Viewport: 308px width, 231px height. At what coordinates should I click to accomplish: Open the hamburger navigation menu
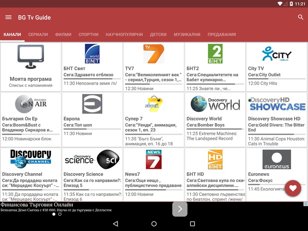[x=8, y=17]
